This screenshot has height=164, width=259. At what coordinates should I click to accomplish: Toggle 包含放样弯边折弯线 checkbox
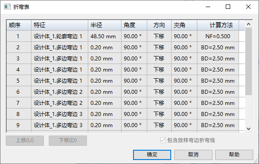[163, 140]
